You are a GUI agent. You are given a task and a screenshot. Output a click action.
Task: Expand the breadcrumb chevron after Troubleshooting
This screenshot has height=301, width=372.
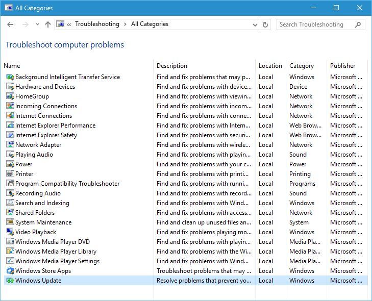point(125,24)
